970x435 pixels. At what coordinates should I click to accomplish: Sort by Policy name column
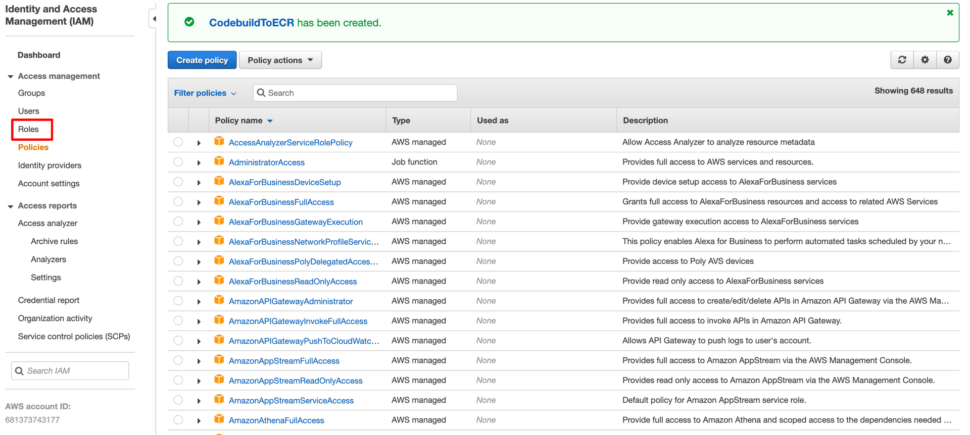pyautogui.click(x=244, y=120)
